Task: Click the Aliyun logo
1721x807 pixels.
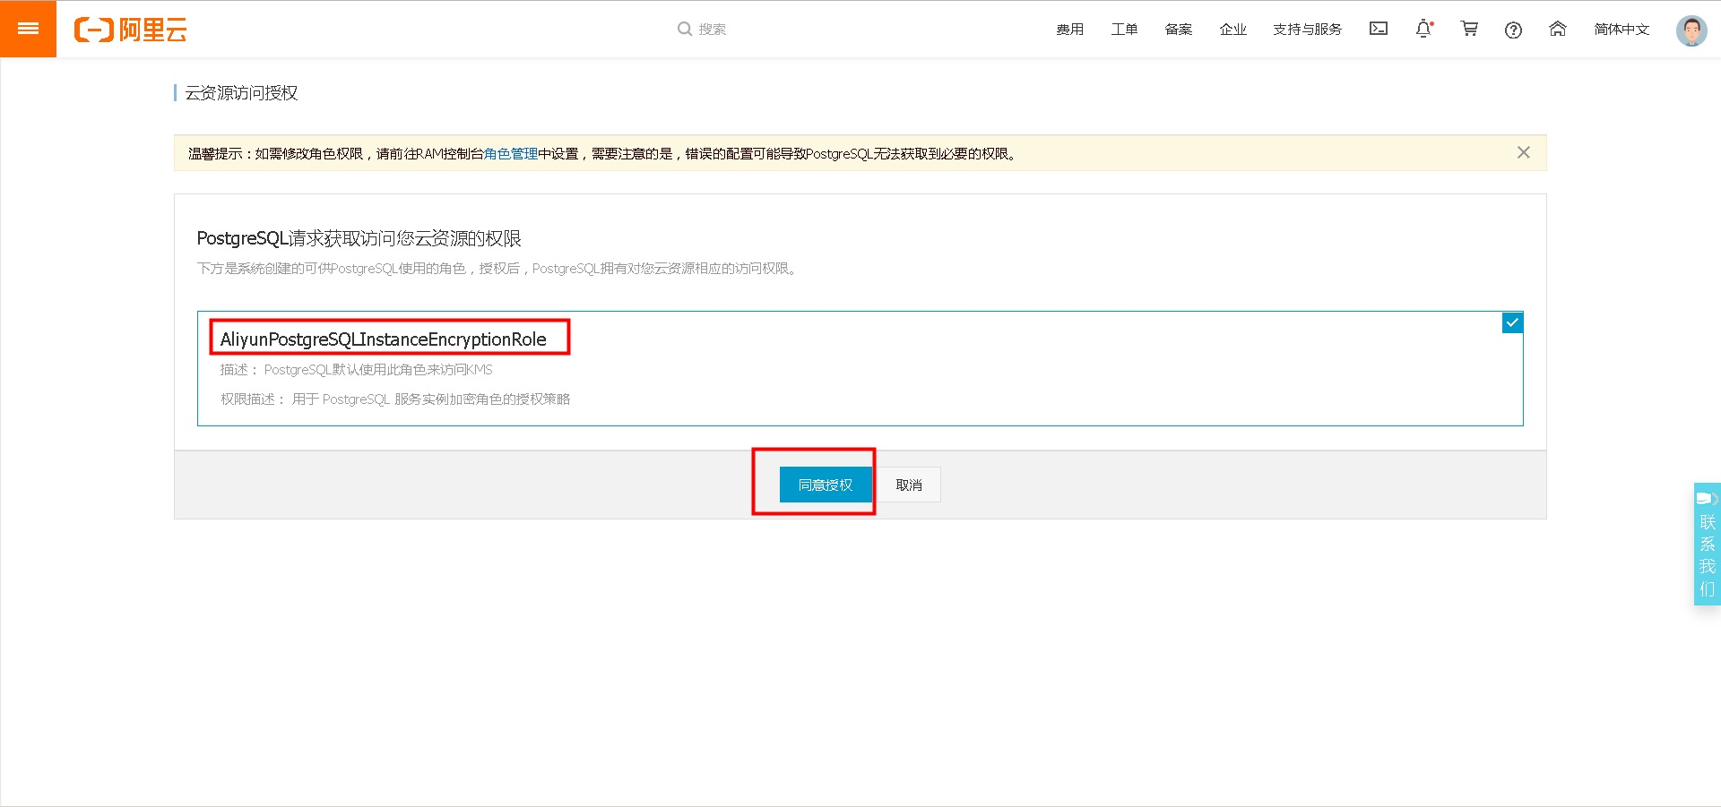Action: point(131,30)
